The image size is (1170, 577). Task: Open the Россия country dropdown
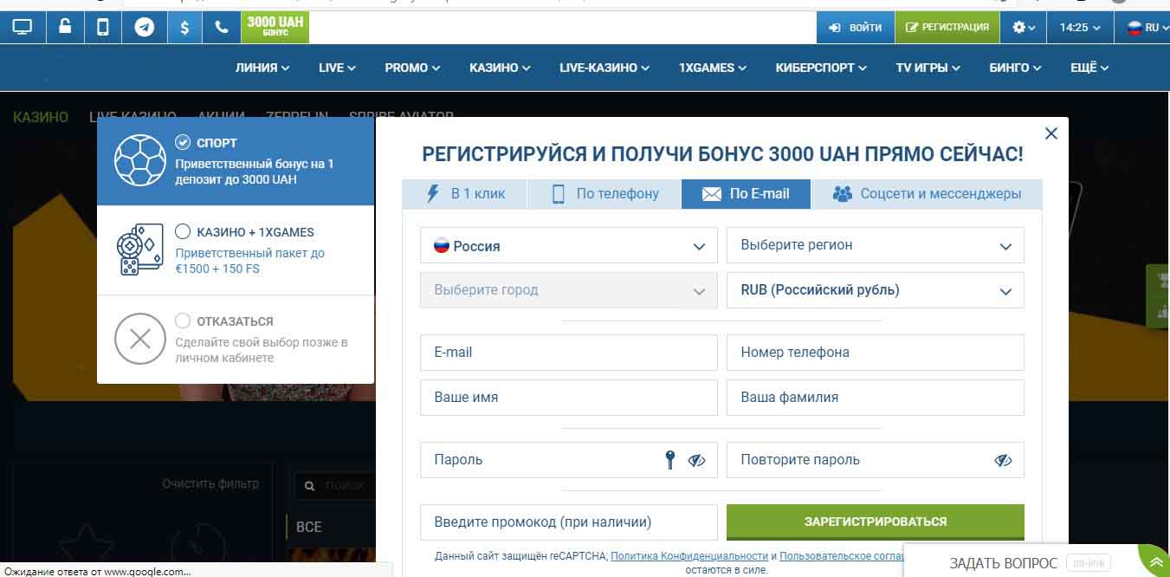(569, 245)
